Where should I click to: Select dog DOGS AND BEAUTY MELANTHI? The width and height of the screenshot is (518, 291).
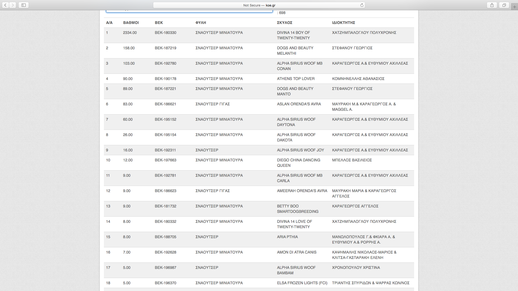tap(295, 51)
